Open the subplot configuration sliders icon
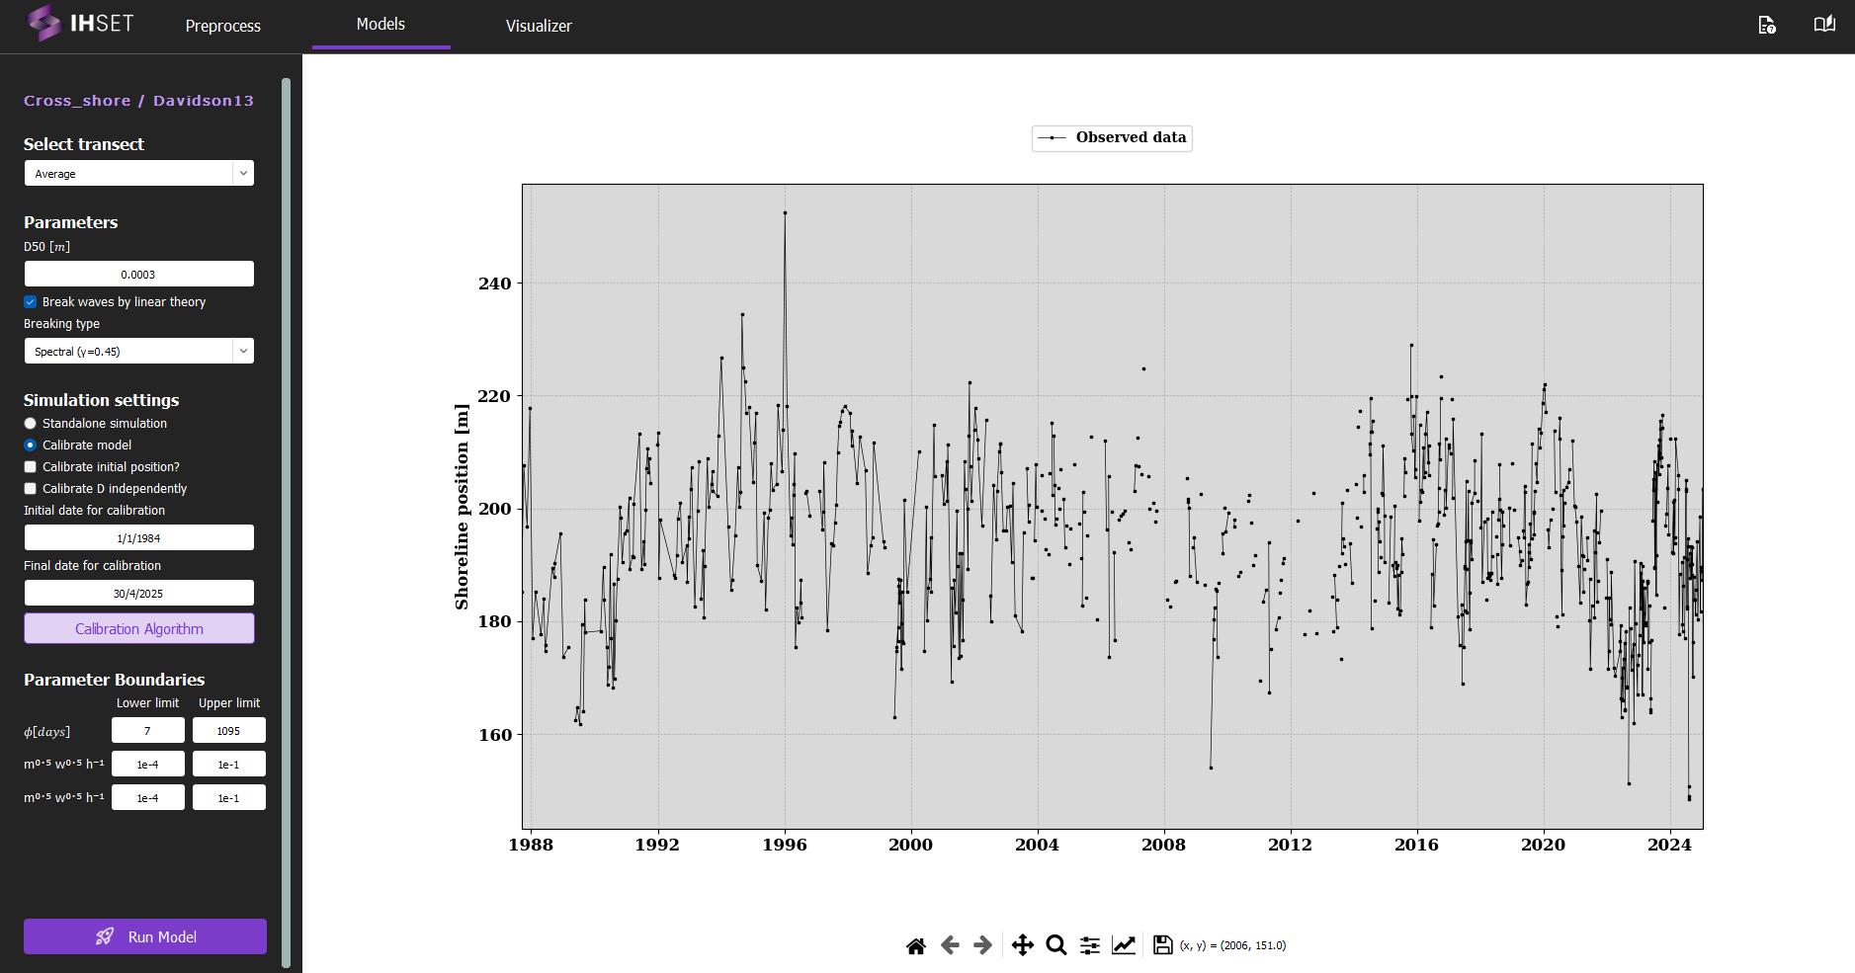 click(x=1088, y=944)
